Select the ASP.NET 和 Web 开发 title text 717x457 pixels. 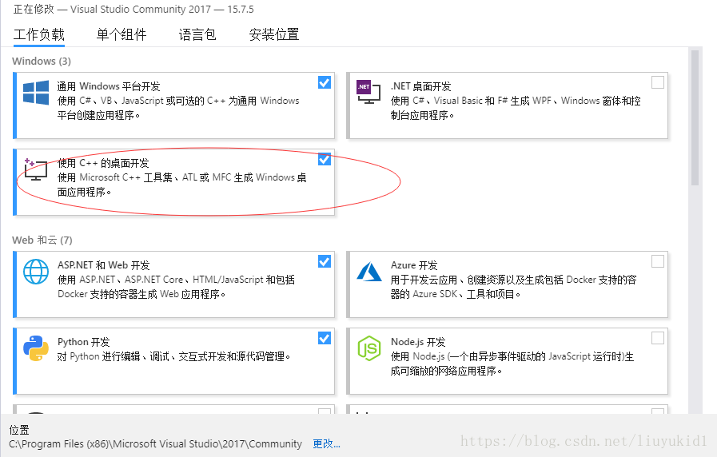[x=103, y=265]
